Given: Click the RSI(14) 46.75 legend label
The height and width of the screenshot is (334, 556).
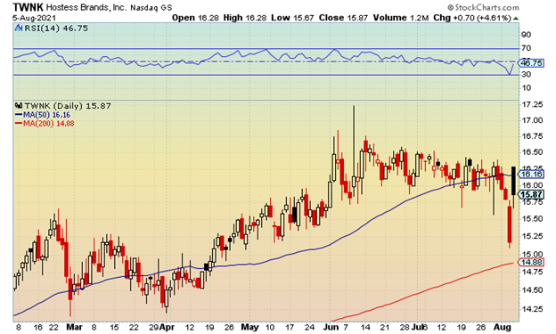Looking at the screenshot, I should coord(55,28).
